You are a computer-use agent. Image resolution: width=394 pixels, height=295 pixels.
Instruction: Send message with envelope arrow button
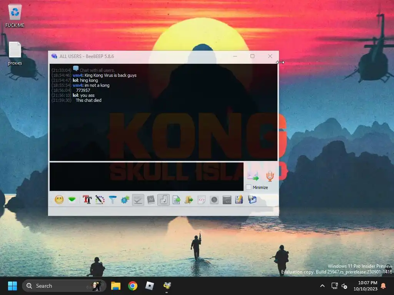click(253, 176)
